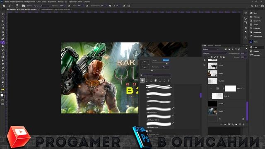Image resolution: width=265 pixels, height=149 pixels.
Task: Toggle lock image pixels brush icon
Action: [x=214, y=57]
